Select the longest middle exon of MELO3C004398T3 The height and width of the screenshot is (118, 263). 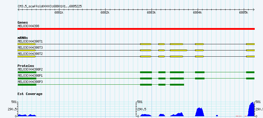coord(178,50)
